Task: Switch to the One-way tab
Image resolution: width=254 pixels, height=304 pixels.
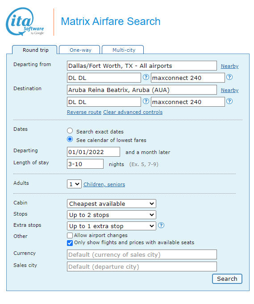Action: point(80,50)
